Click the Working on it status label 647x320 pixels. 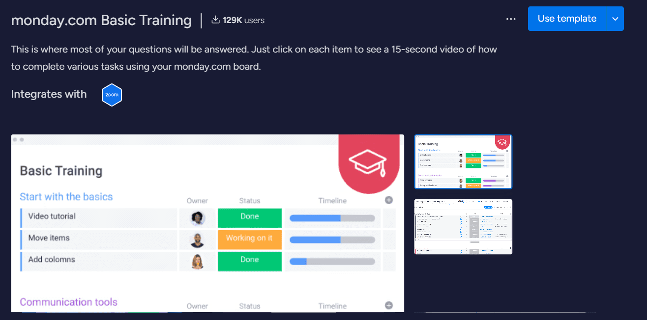pyautogui.click(x=249, y=240)
